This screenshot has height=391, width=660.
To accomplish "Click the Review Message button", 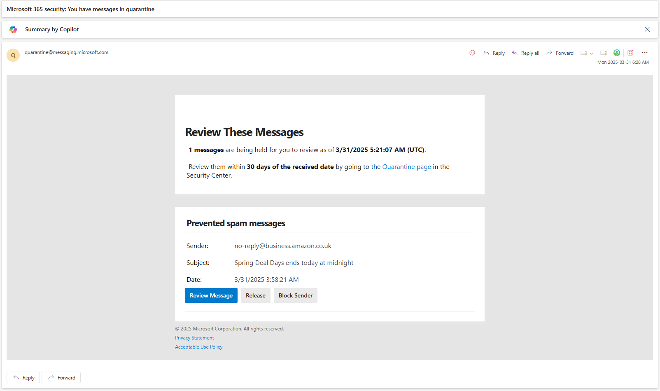I will 211,295.
